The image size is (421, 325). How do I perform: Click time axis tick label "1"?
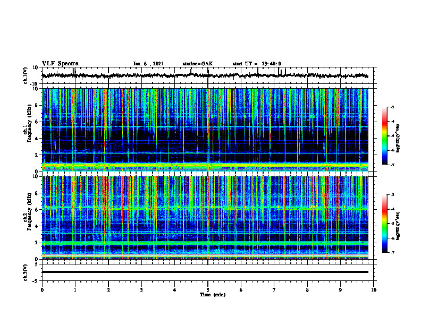click(75, 290)
